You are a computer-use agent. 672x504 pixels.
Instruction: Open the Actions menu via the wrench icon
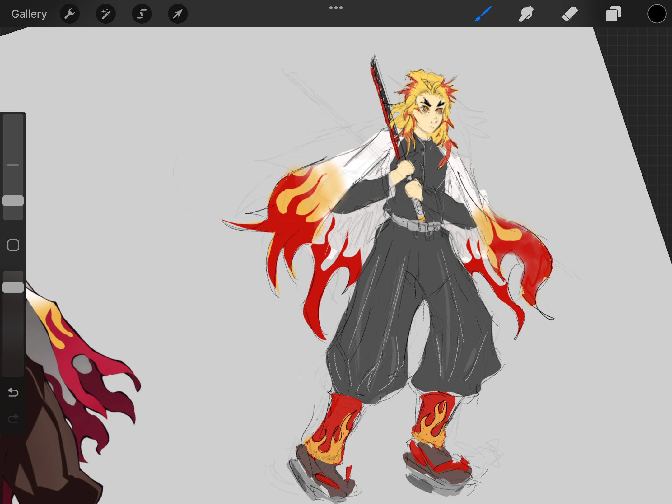coord(70,14)
